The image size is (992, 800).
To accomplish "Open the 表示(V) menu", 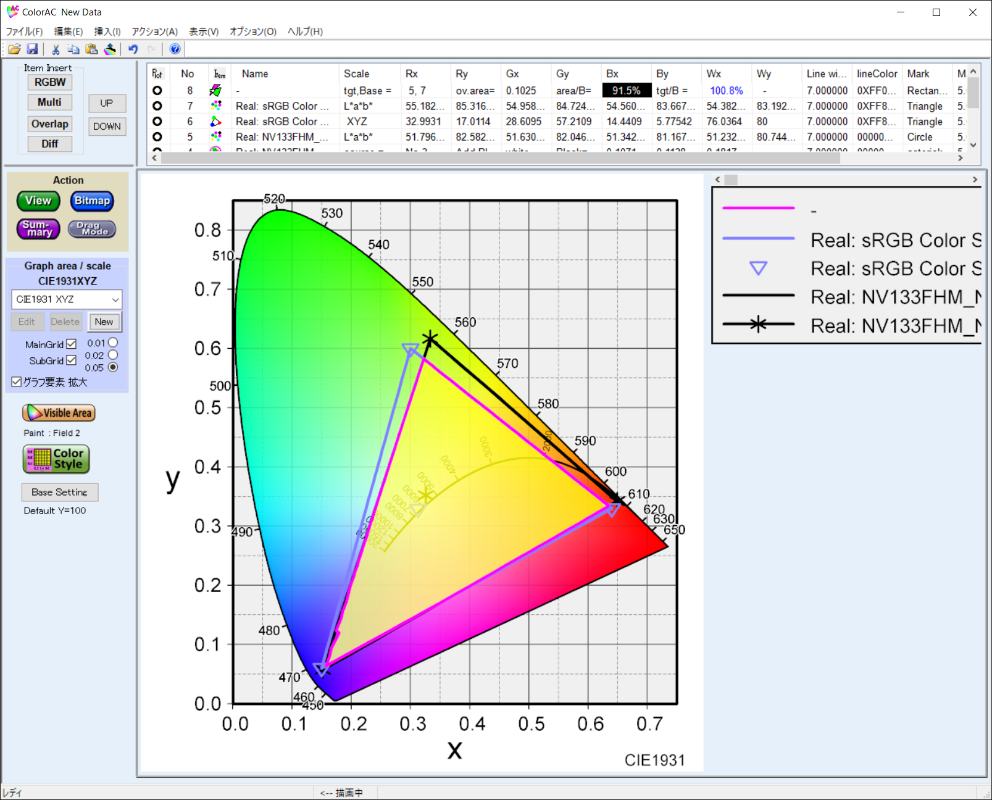I will [204, 31].
